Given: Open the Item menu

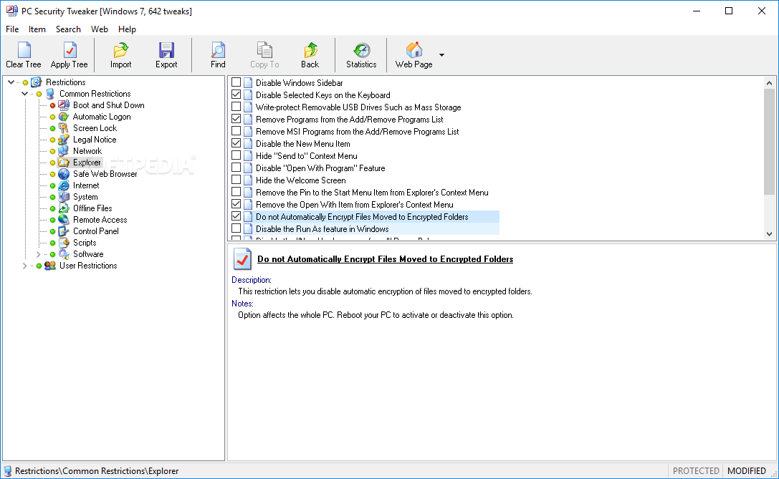Looking at the screenshot, I should (x=37, y=29).
